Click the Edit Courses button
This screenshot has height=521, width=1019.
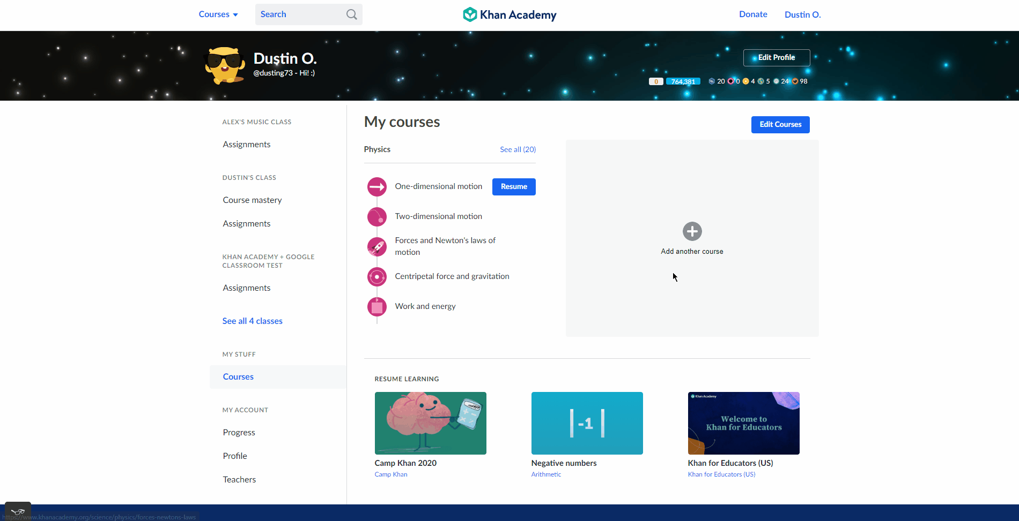click(780, 124)
